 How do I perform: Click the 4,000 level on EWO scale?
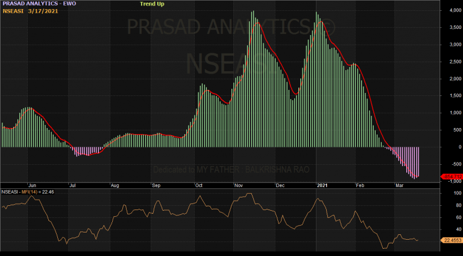456,10
